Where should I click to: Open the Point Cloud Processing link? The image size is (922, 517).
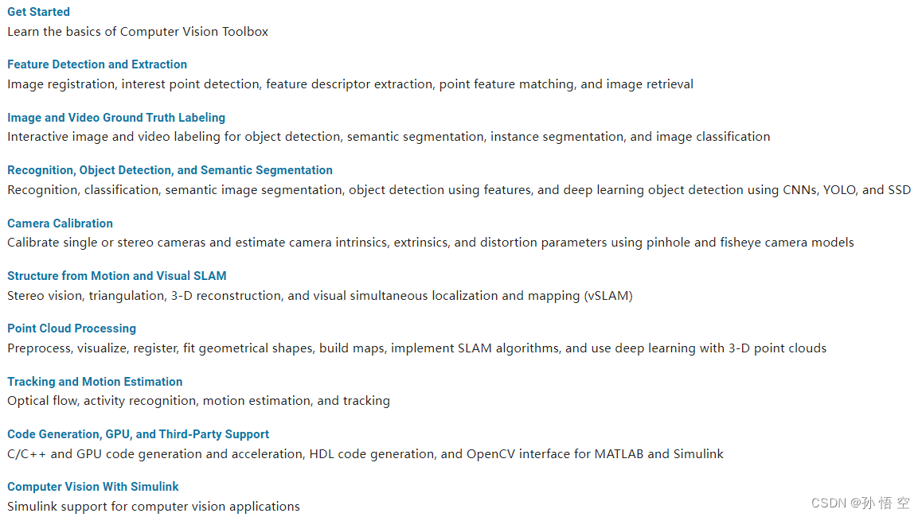(x=71, y=328)
